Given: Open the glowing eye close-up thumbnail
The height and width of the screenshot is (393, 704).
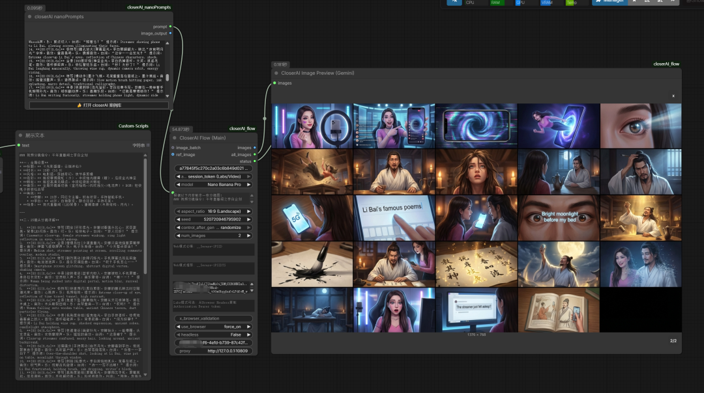Looking at the screenshot, I should click(x=640, y=126).
